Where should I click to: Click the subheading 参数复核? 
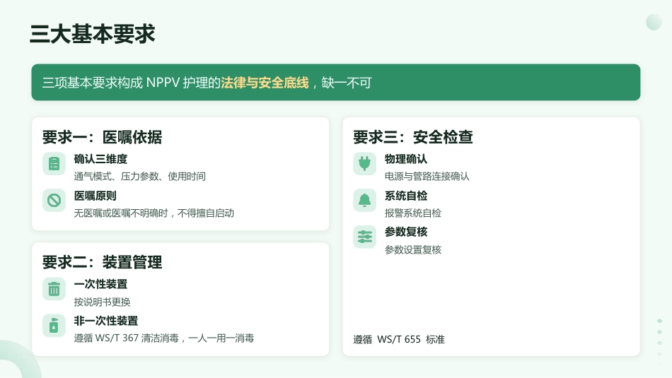(x=406, y=232)
